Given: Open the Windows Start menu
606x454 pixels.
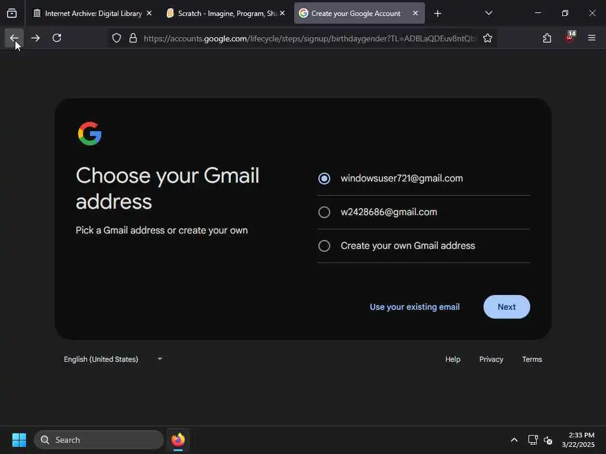Looking at the screenshot, I should (19, 440).
